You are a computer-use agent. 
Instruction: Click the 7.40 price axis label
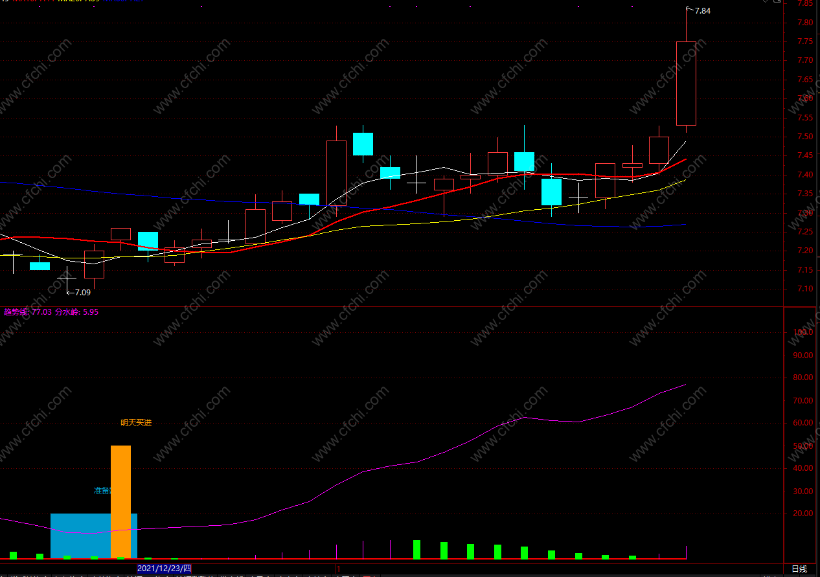pyautogui.click(x=805, y=175)
